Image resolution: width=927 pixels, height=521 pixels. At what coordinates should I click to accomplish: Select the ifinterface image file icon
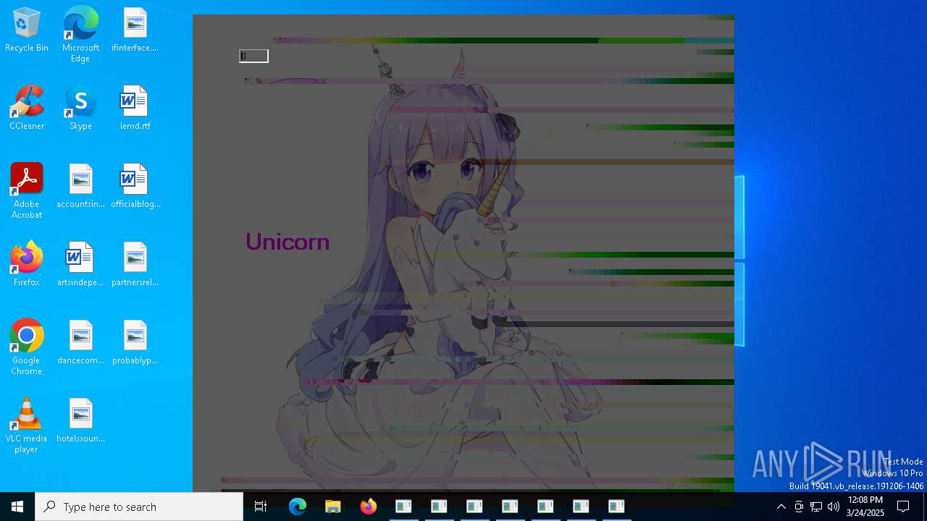(135, 30)
